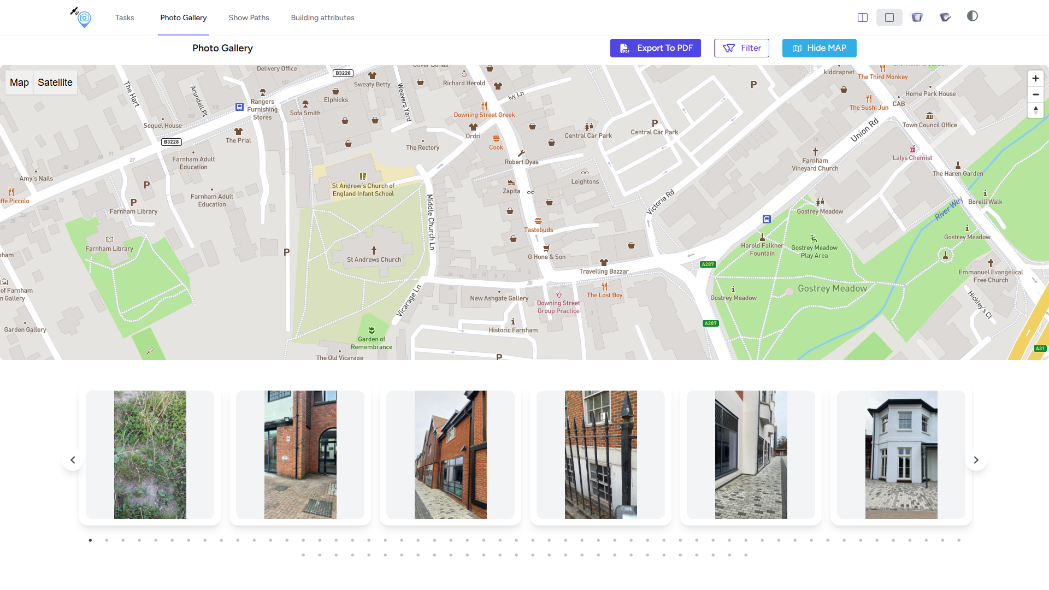
Task: Open the grass photo thumbnail
Action: click(150, 455)
